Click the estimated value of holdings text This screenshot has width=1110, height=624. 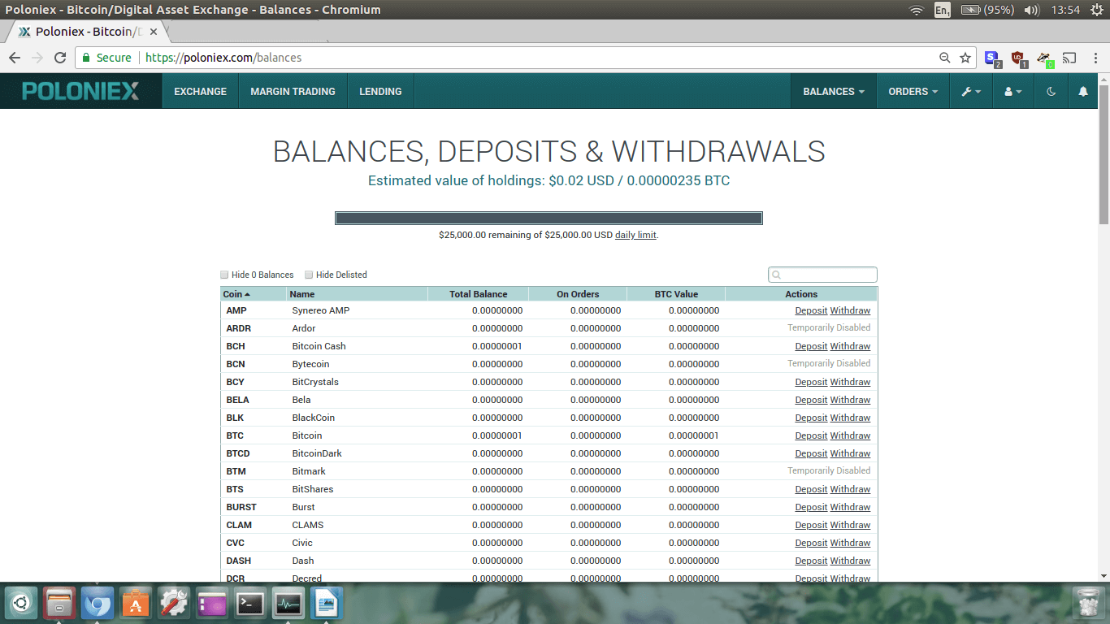pyautogui.click(x=548, y=180)
